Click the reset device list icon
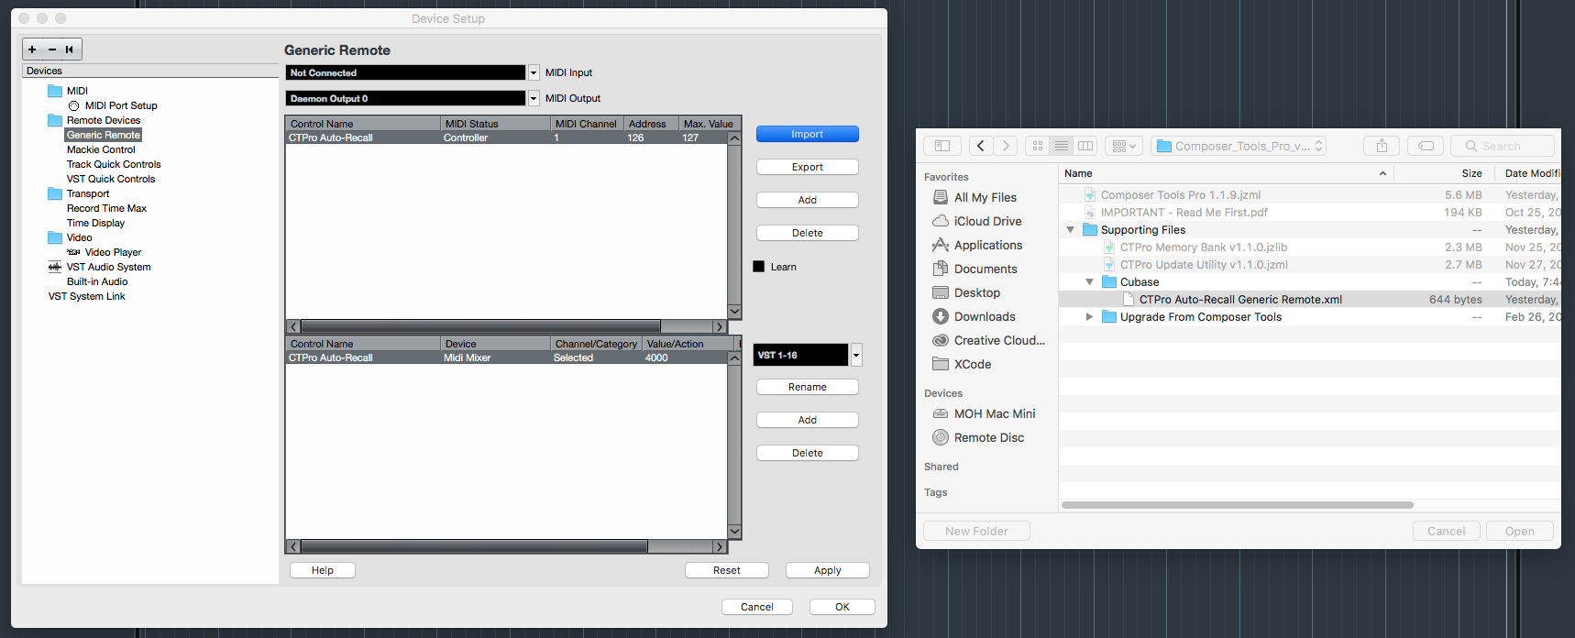This screenshot has width=1575, height=638. (70, 49)
